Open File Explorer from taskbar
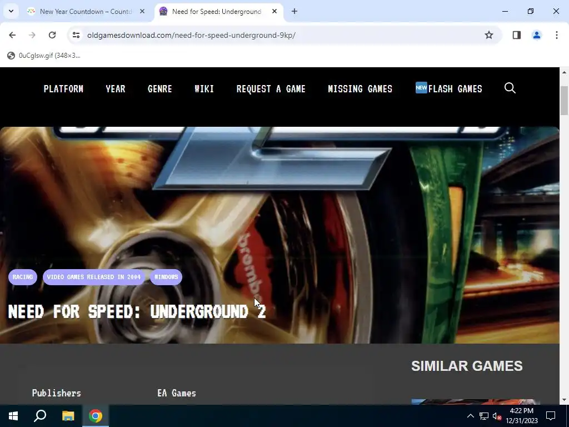 [68, 416]
